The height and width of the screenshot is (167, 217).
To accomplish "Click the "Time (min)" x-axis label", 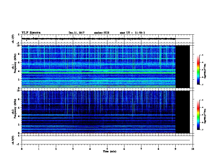I will [x=110, y=151].
